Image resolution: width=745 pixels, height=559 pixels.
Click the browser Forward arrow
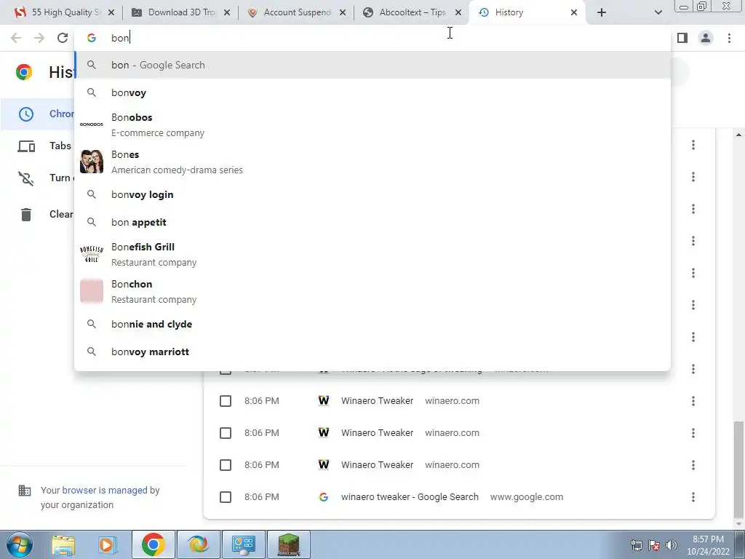[x=39, y=38]
